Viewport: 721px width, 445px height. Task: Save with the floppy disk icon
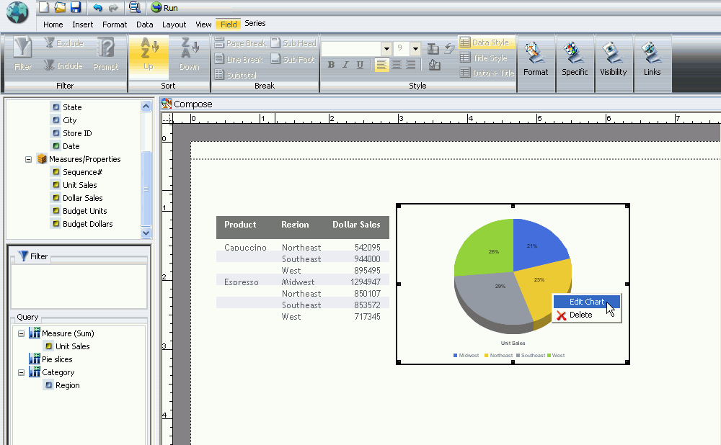pyautogui.click(x=76, y=7)
